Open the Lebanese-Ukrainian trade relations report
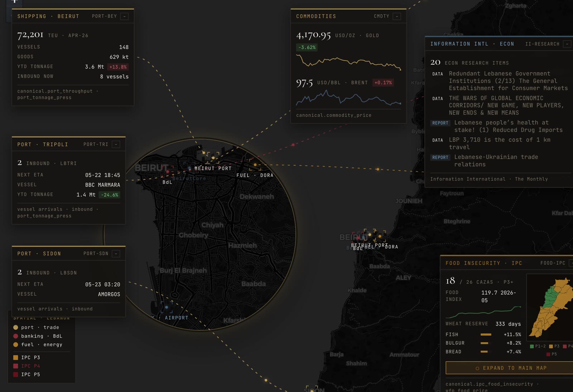This screenshot has height=392, width=573. [x=500, y=161]
